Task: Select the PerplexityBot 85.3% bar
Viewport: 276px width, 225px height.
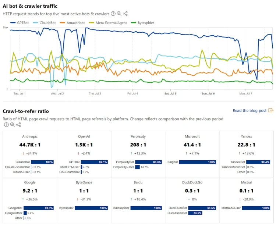Action: pos(149,162)
